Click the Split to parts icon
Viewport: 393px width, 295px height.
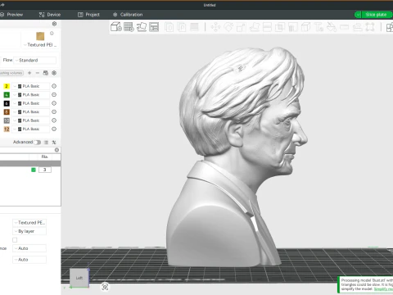[x=182, y=27]
